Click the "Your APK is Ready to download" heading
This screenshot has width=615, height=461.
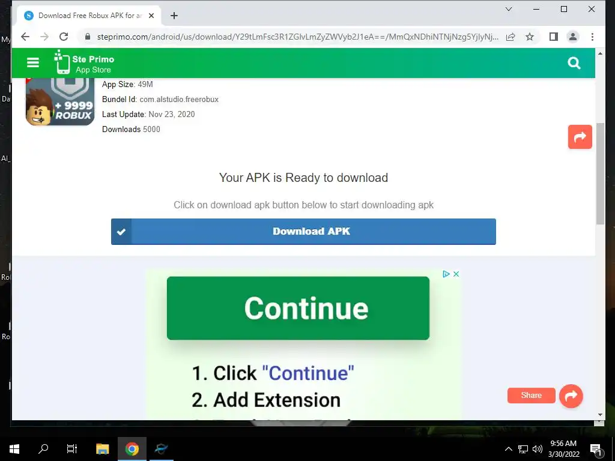[x=303, y=178]
